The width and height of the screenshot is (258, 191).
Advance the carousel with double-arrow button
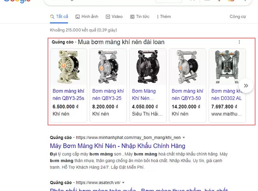(246, 85)
